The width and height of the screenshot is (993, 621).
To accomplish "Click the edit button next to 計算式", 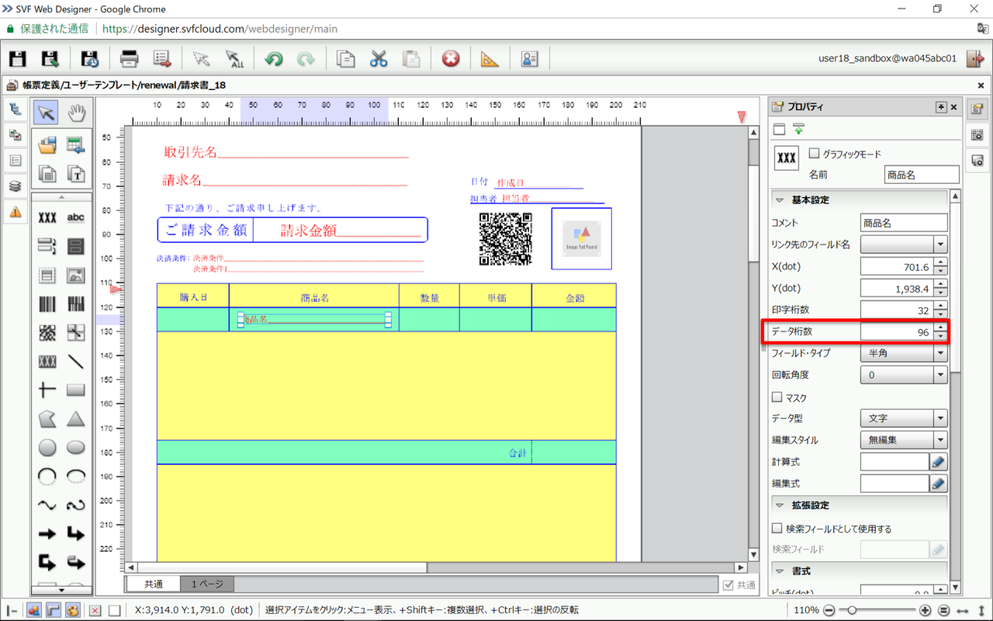I will click(939, 462).
